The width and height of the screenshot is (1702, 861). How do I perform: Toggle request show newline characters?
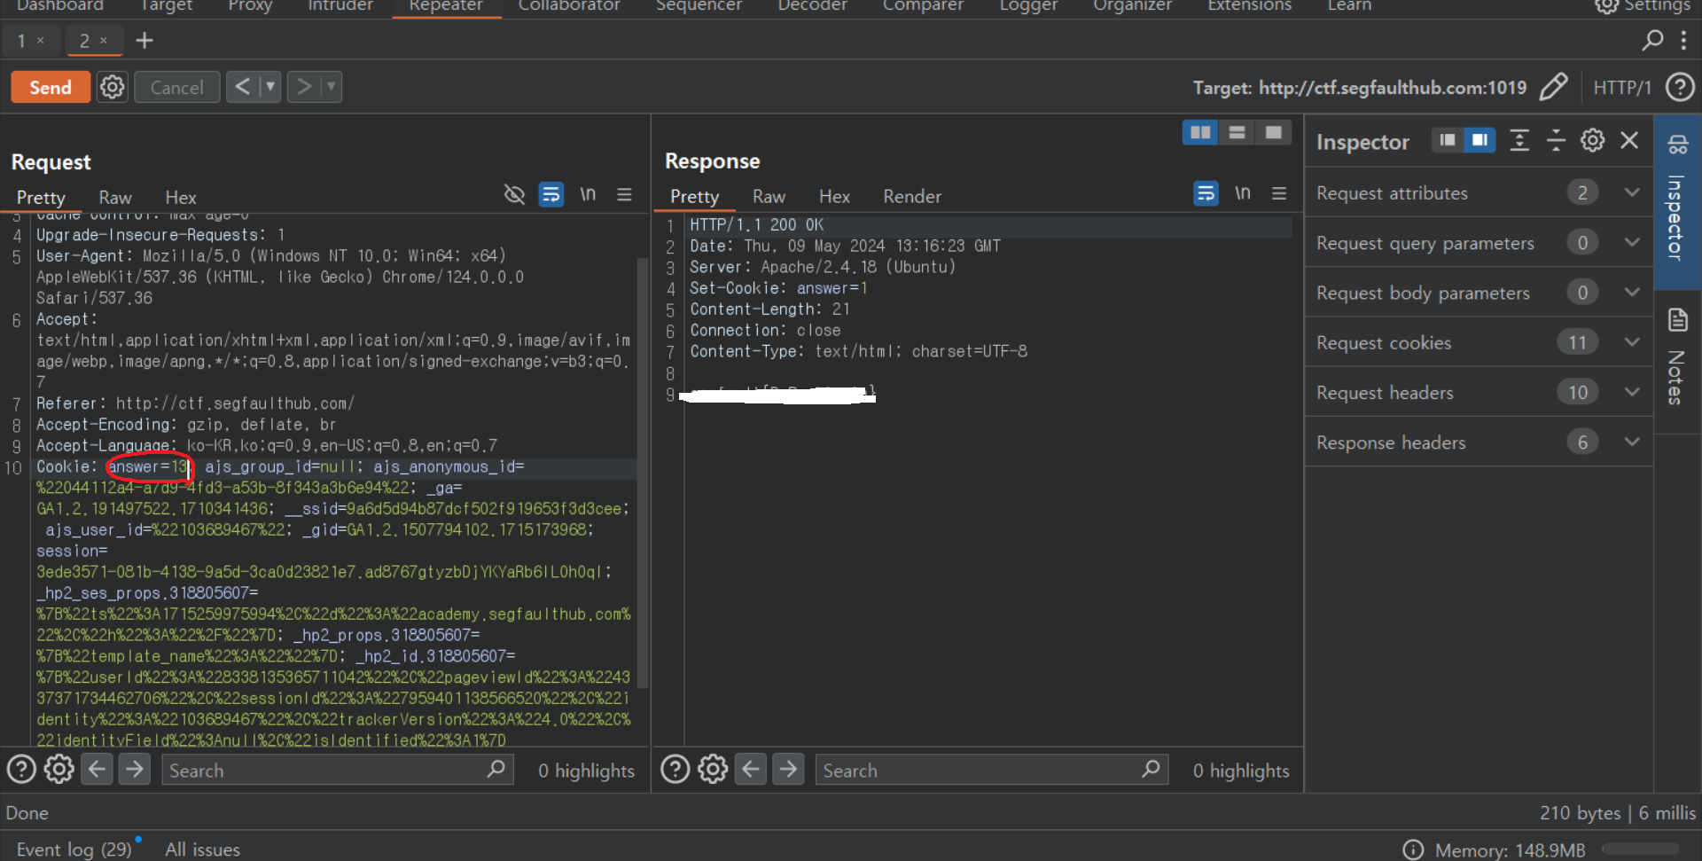588,194
